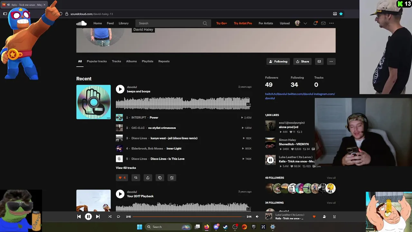Image resolution: width=412 pixels, height=232 pixels.
Task: Mute the volume speaker icon in player
Action: tap(257, 217)
